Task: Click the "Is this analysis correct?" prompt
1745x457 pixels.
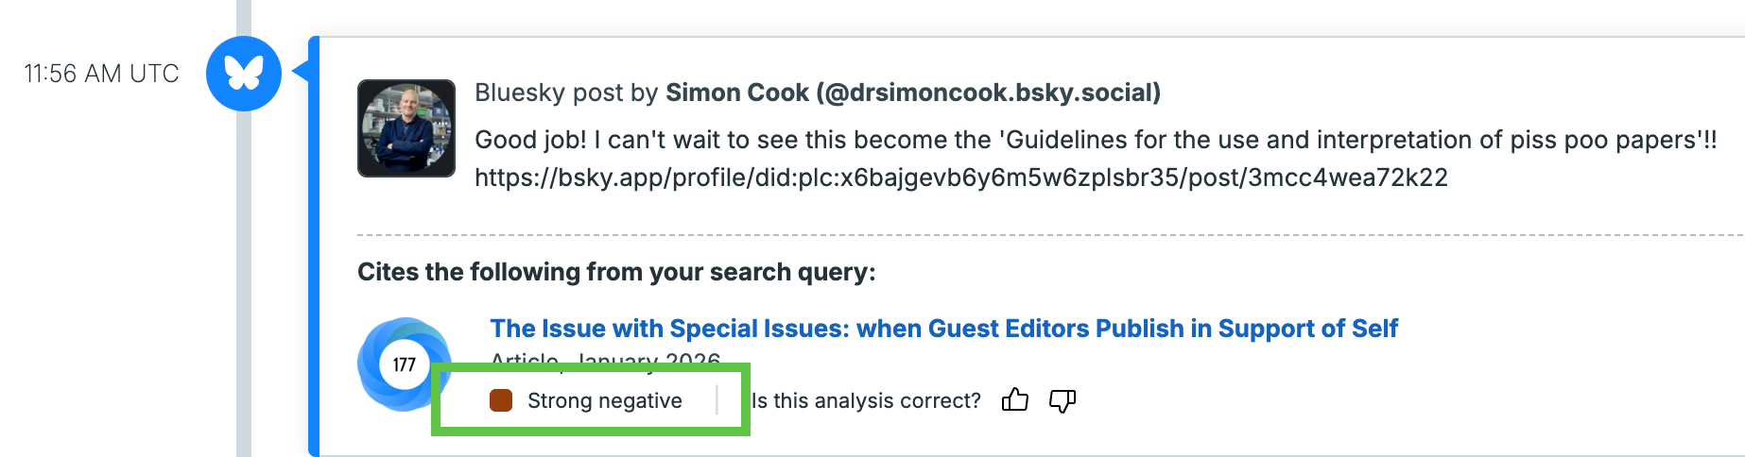Action: [x=866, y=400]
